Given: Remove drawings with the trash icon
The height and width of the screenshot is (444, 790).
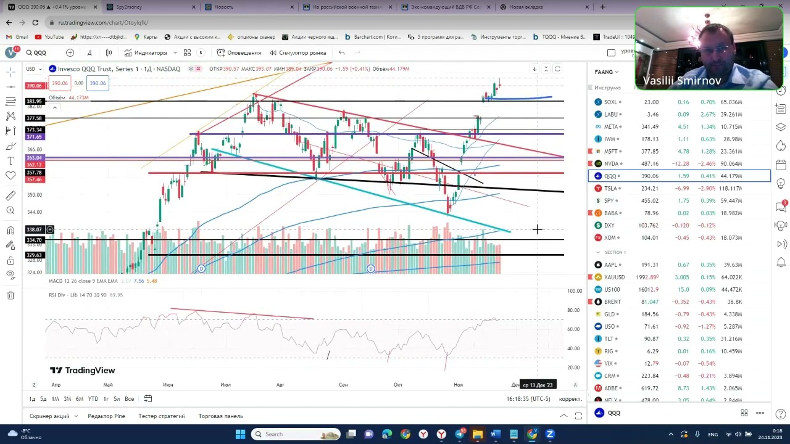Looking at the screenshot, I should pos(10,295).
